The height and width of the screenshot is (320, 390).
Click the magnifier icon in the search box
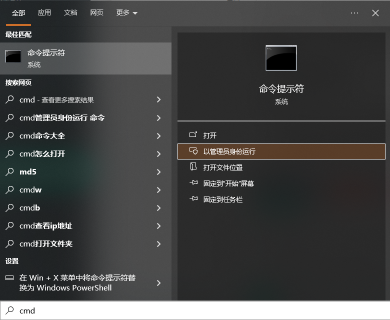click(9, 310)
